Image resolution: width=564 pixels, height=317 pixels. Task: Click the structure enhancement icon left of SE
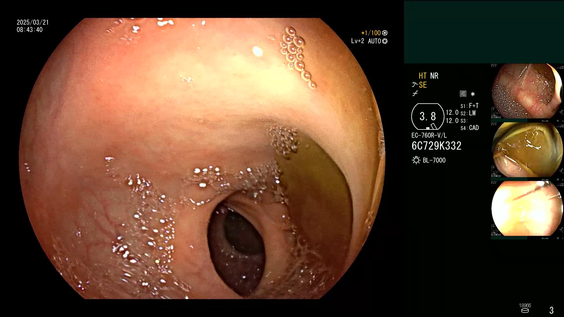pos(415,85)
